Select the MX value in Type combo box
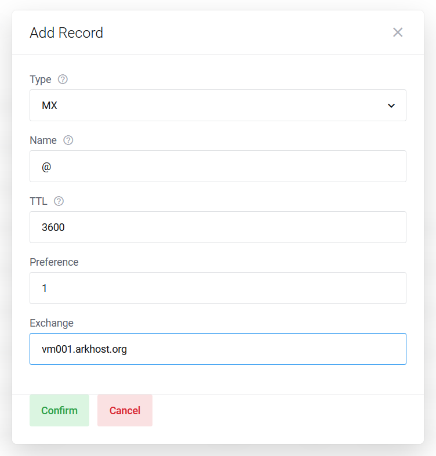This screenshot has width=436, height=456. [x=218, y=105]
